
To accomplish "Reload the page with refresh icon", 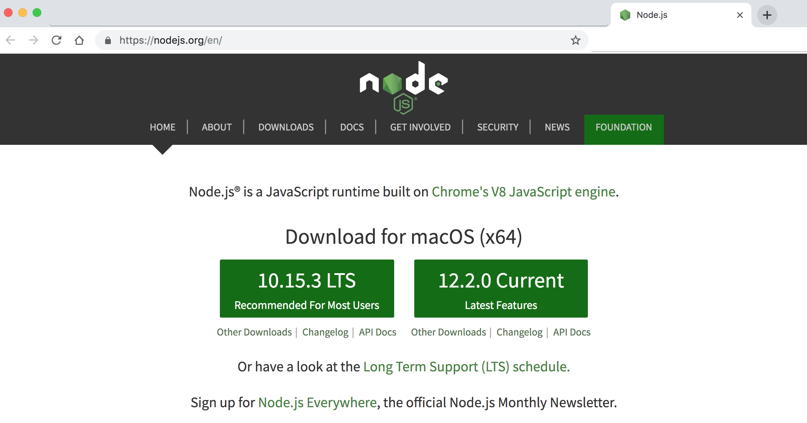I will pos(56,40).
